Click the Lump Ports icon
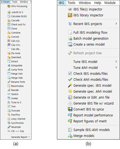The width and height of the screenshot is (120, 149). 9,70
